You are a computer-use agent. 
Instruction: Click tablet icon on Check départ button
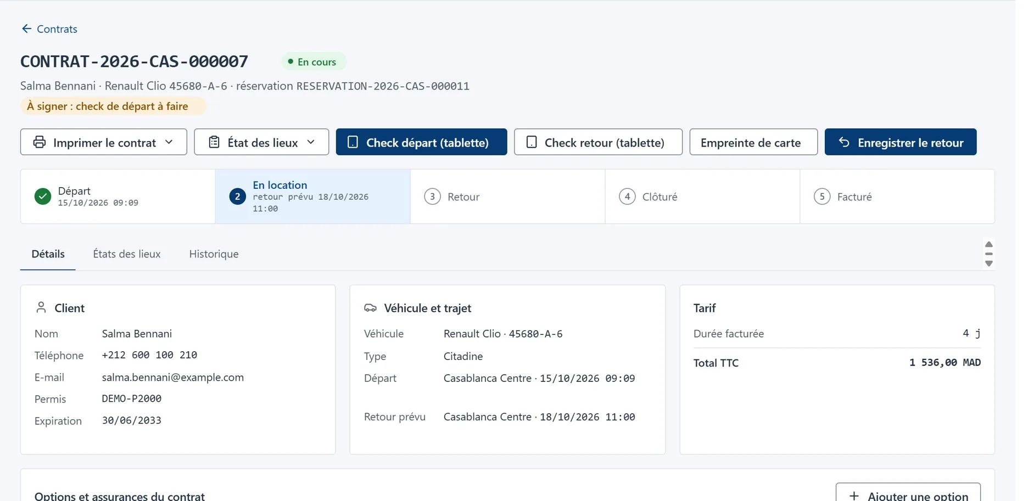(x=353, y=142)
